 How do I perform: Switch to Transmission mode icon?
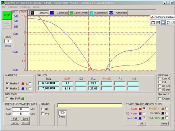[91, 13]
